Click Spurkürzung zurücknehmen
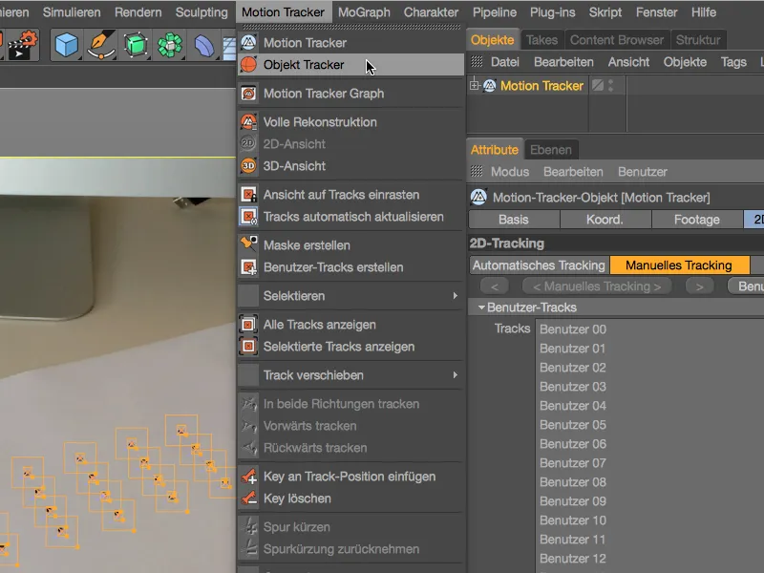 (x=350, y=549)
